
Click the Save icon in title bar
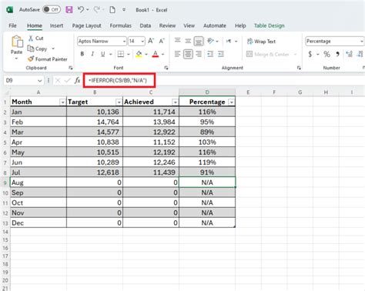69,10
